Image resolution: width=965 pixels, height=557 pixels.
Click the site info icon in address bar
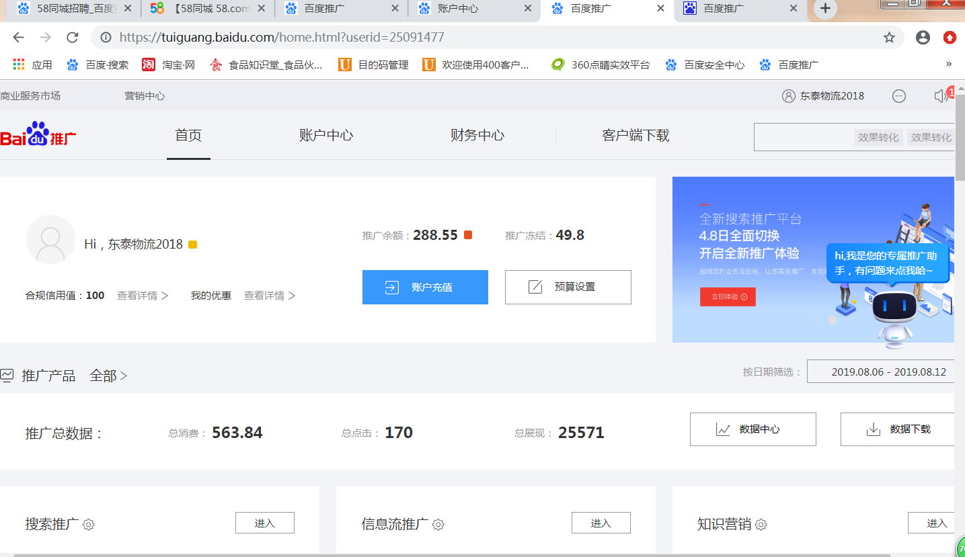(x=106, y=38)
